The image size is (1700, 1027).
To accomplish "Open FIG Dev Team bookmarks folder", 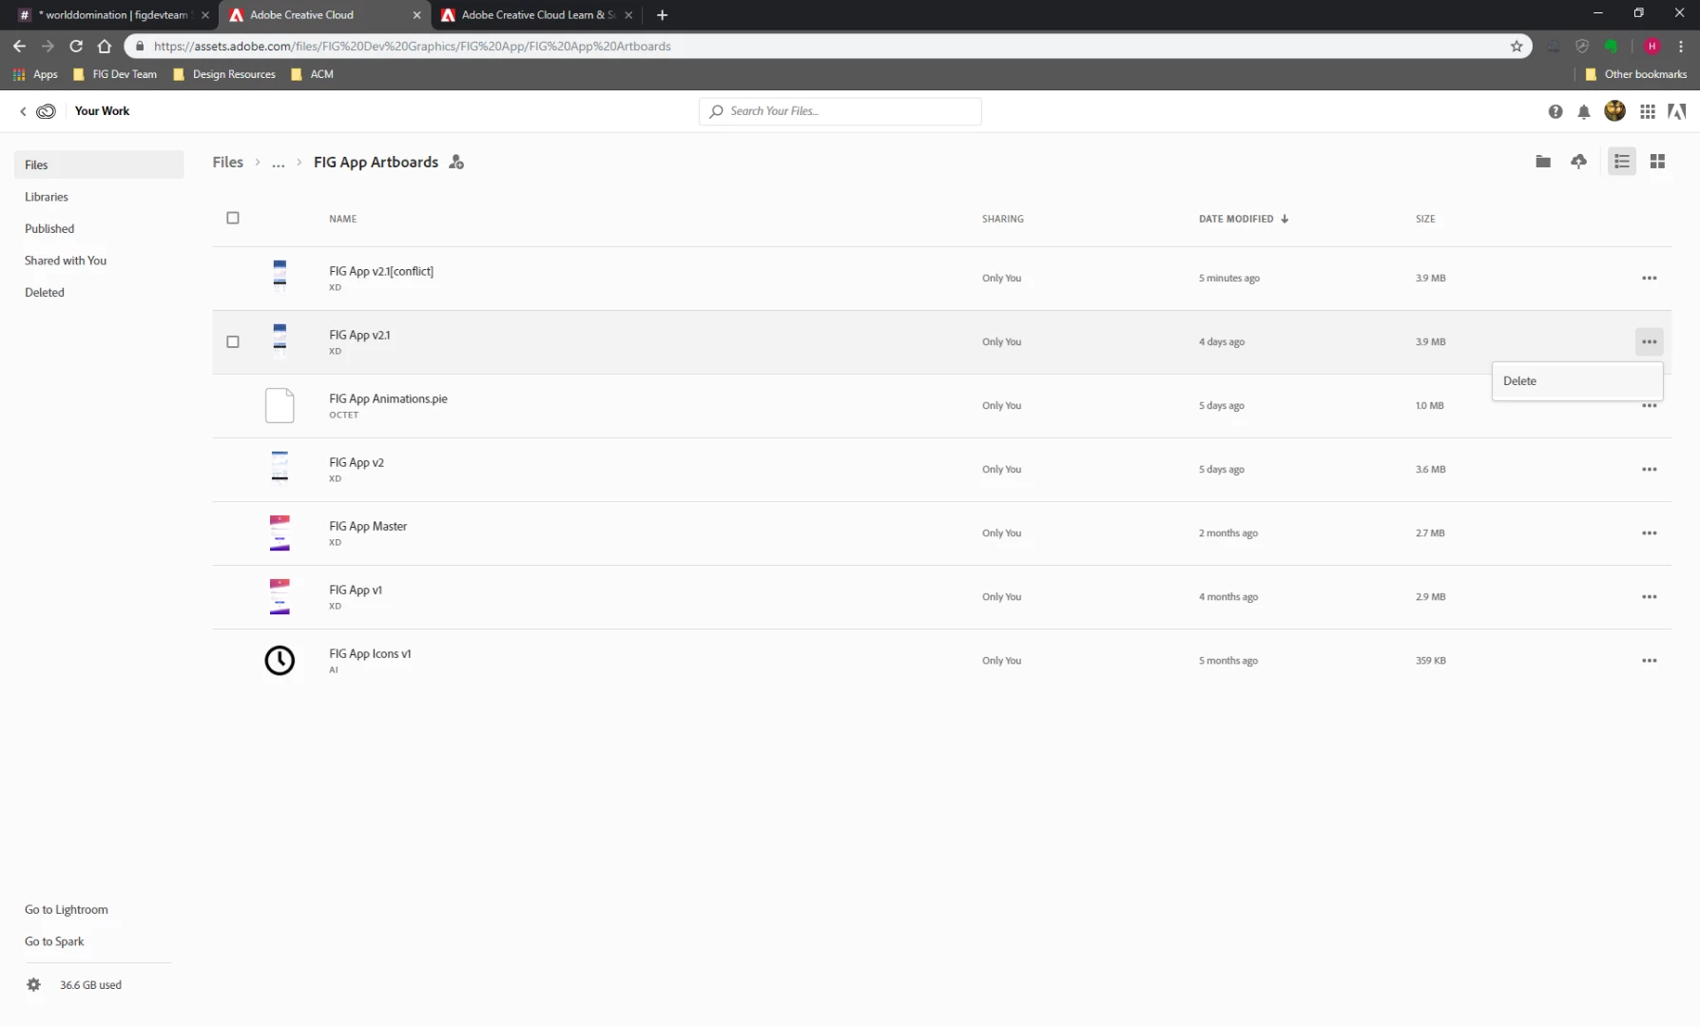I will (x=115, y=74).
